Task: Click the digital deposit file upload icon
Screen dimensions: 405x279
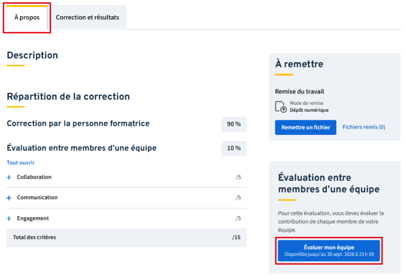Action: click(x=281, y=107)
